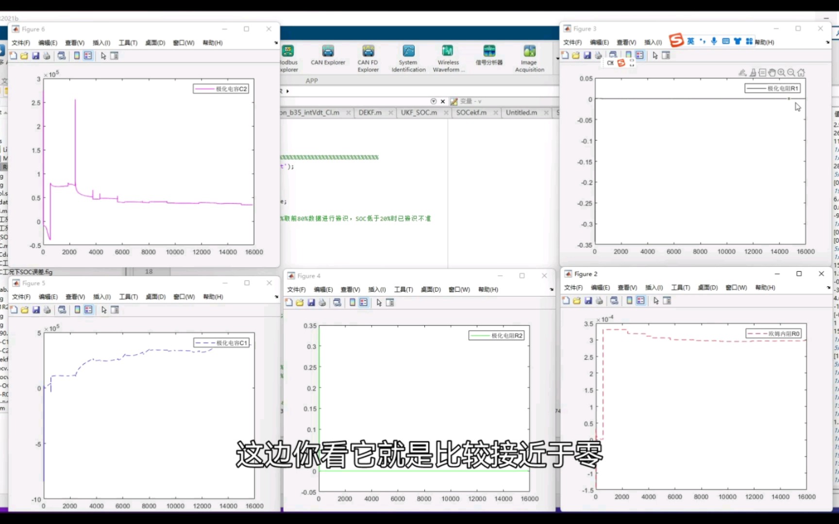Open 工具(T) menu in Figure 5
Image resolution: width=839 pixels, height=524 pixels.
click(129, 296)
